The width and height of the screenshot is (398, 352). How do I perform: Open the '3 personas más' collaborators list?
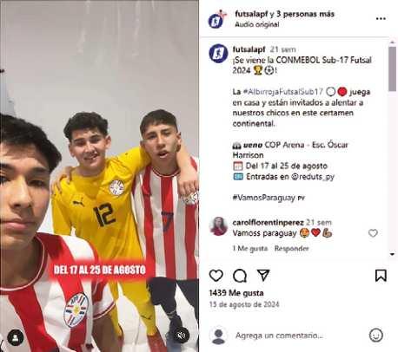point(305,14)
